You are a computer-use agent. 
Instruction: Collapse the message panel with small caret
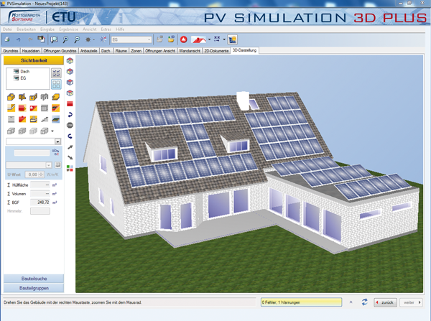pyautogui.click(x=351, y=302)
